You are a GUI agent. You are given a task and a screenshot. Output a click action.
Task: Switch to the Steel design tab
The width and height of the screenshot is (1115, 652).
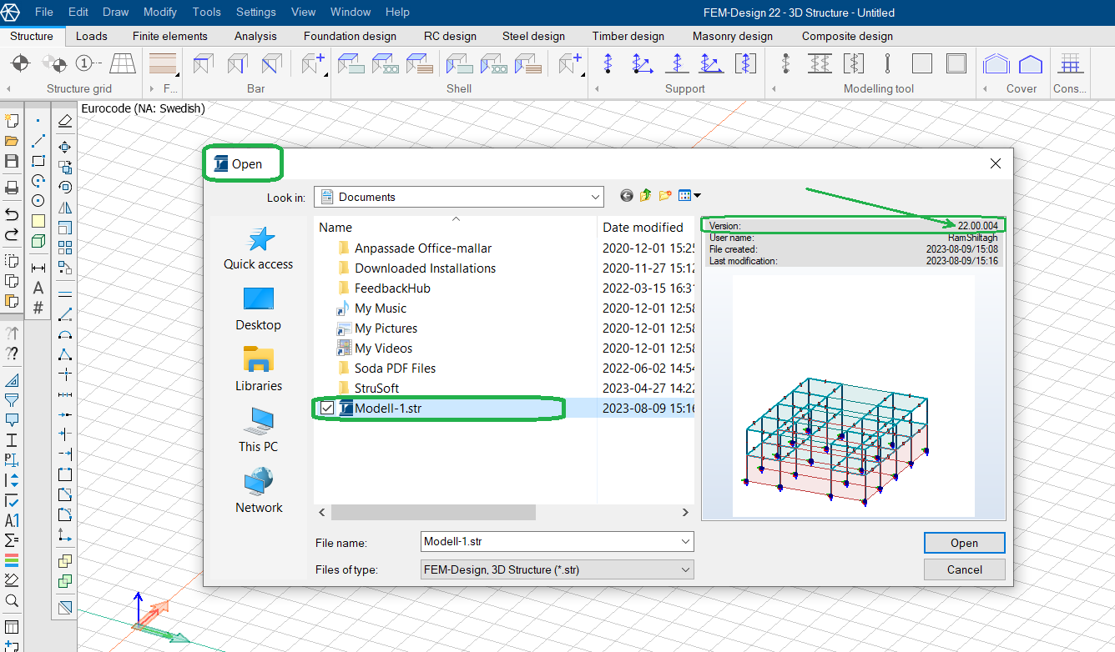(x=533, y=36)
